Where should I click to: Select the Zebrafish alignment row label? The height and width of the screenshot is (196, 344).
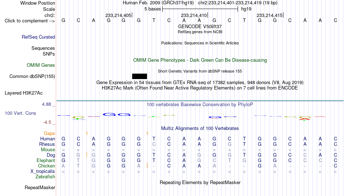(45, 177)
